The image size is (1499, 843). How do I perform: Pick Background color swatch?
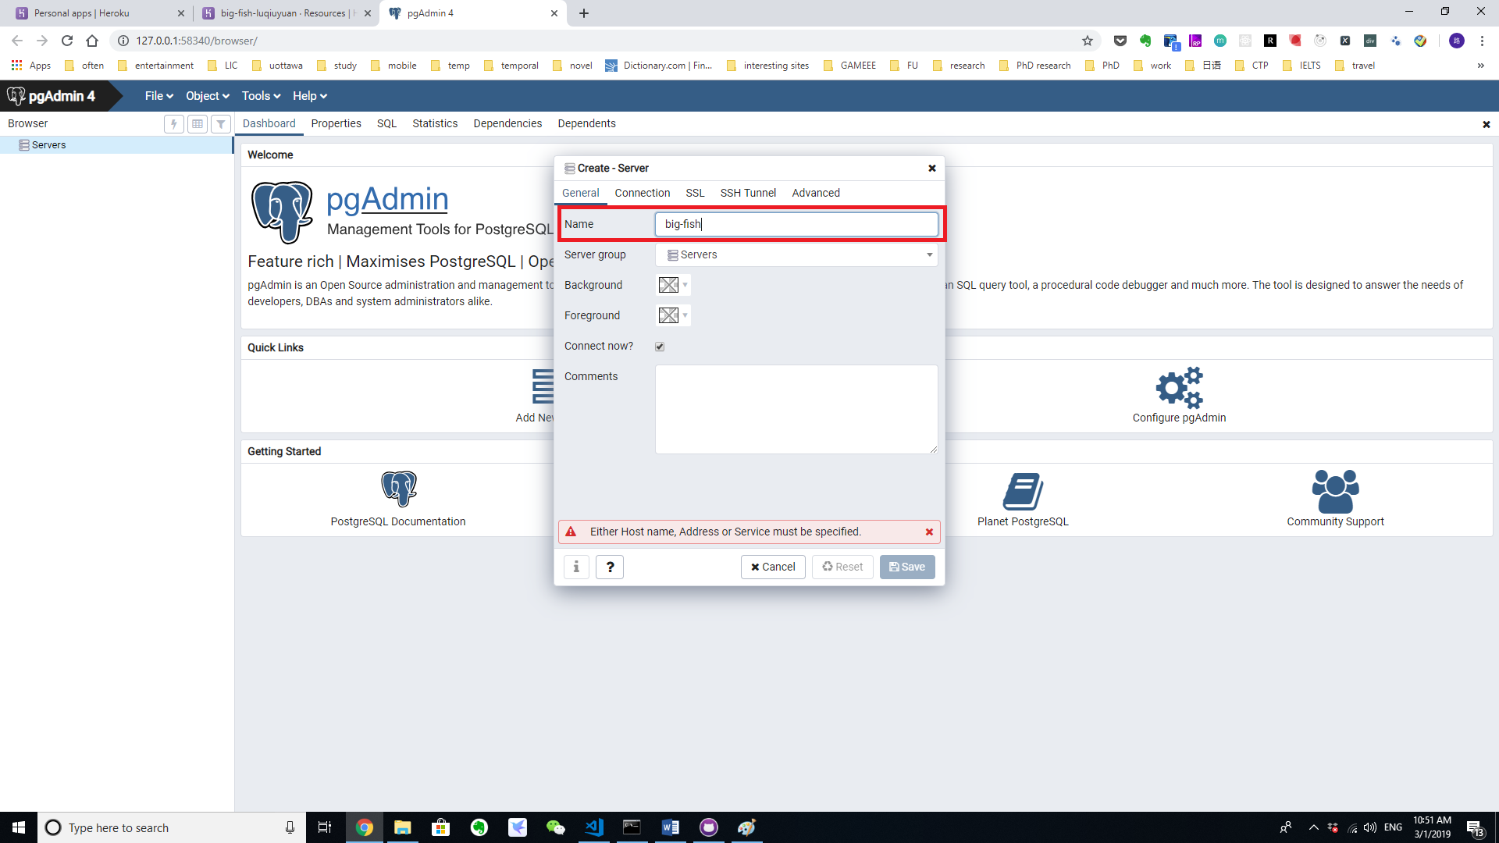point(668,285)
